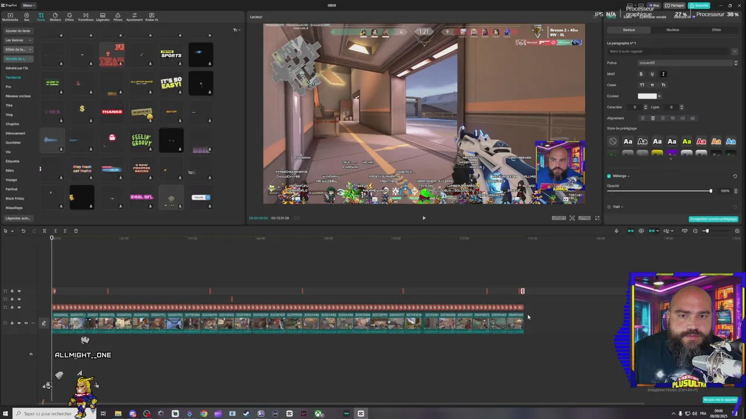
Task: Select the Vlog category
Action: coord(9,115)
